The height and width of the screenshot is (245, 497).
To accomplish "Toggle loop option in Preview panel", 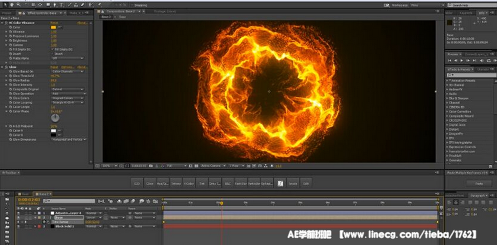I will [488, 60].
